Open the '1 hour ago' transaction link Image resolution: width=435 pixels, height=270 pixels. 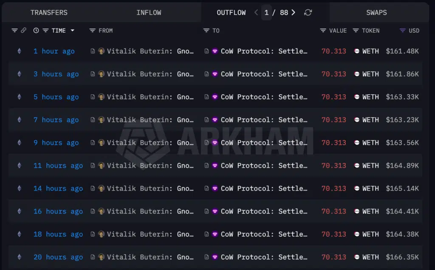pos(54,51)
